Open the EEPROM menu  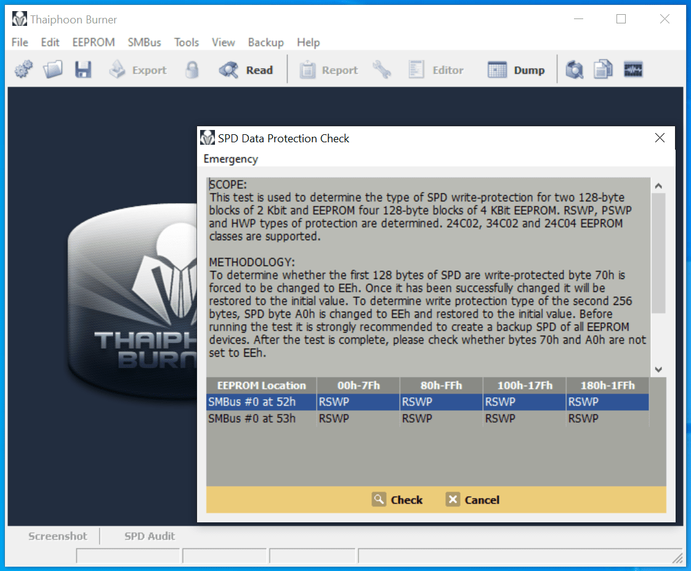tap(94, 43)
